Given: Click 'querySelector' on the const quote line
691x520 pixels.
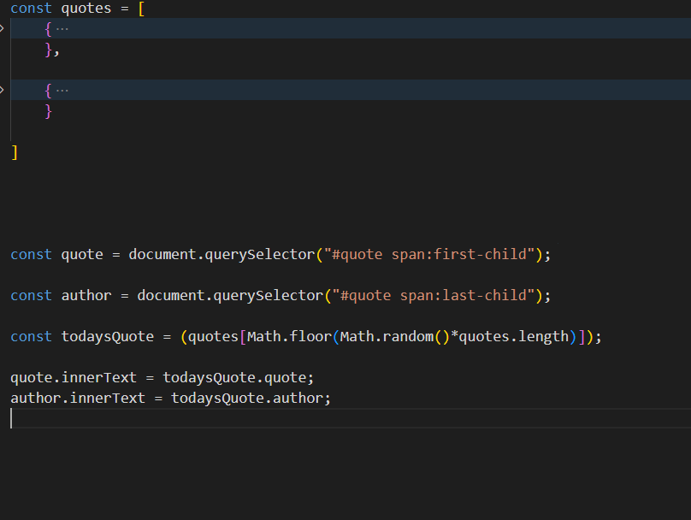Looking at the screenshot, I should coord(260,255).
